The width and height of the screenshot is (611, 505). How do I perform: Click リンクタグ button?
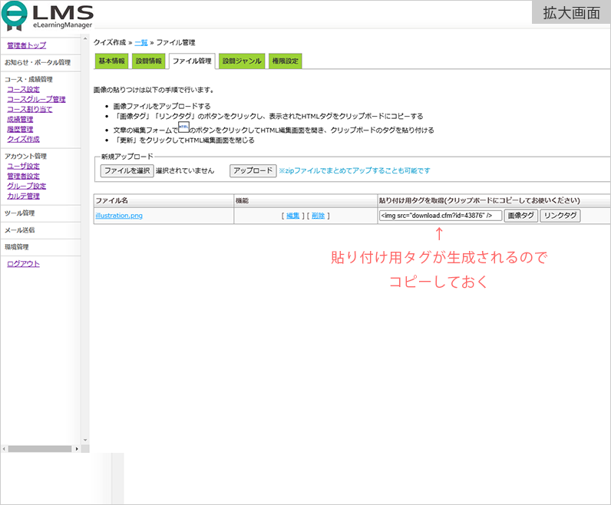tap(560, 216)
